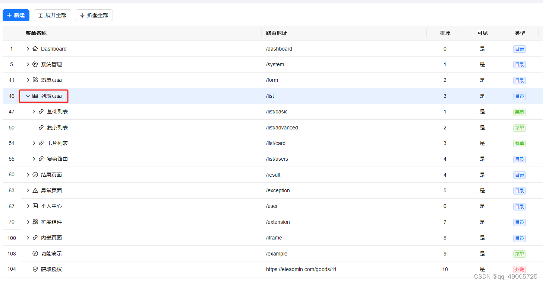
Task: Click the https://eleadmin.com/goods/11 URL text
Action: [x=302, y=269]
